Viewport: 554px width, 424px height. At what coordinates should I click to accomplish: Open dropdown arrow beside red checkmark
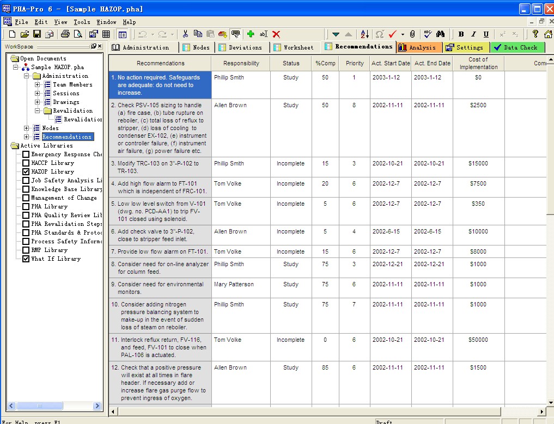click(403, 34)
